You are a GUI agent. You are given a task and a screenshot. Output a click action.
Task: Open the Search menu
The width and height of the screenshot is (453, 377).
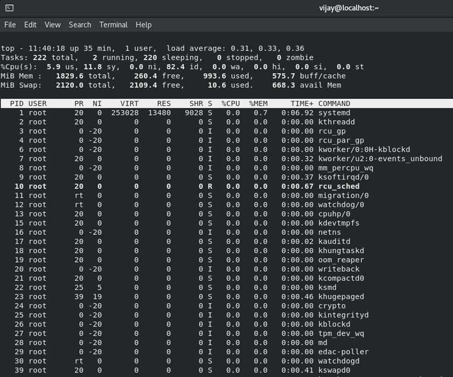pos(80,25)
